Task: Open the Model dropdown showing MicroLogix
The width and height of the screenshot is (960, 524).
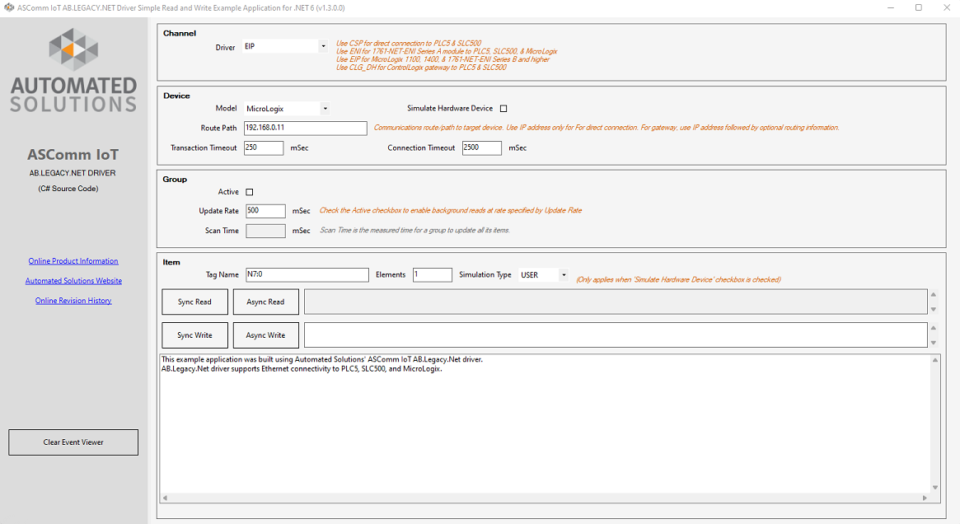Action: coord(287,109)
